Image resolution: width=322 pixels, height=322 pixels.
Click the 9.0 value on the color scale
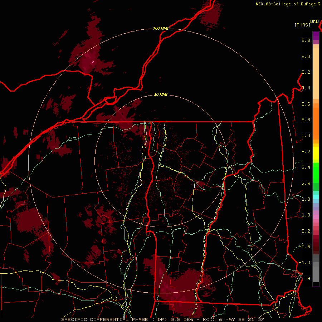(306, 56)
